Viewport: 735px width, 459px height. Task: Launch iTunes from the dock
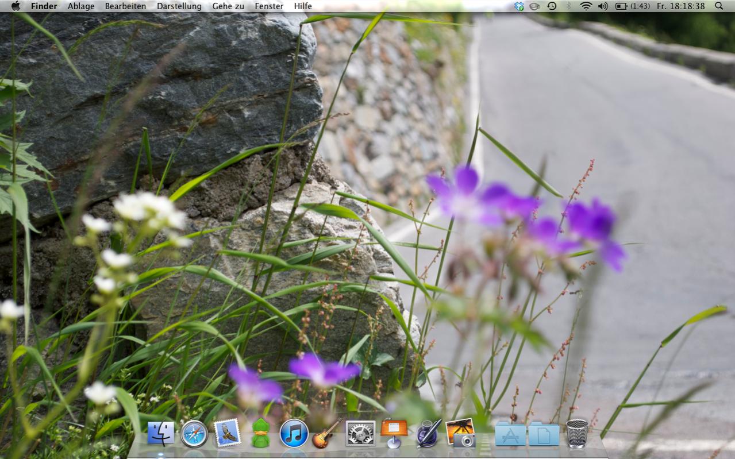(x=294, y=433)
